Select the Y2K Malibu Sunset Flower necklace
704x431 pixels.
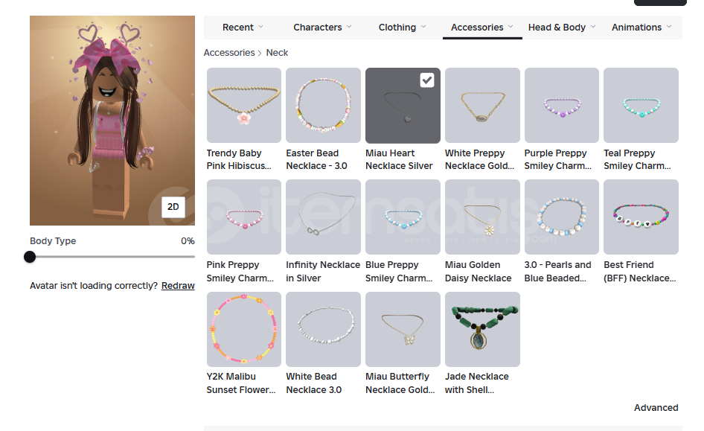pos(244,329)
